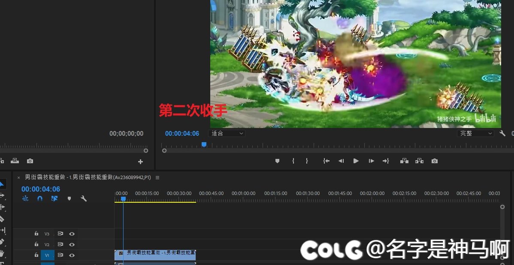This screenshot has height=265, width=514.
Task: Export frame from the Source monitor
Action: click(30, 161)
